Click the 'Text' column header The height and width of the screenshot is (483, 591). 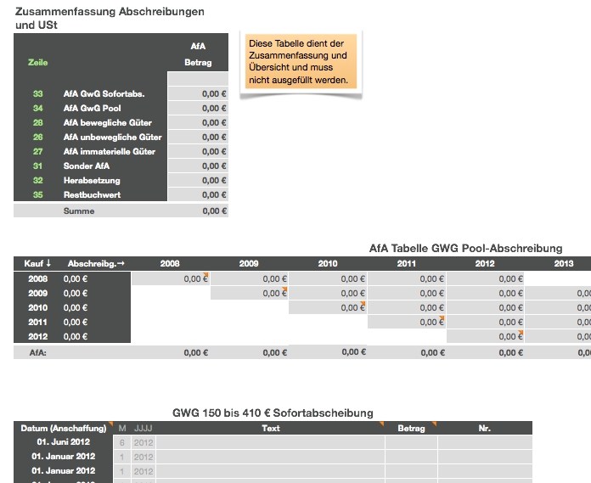[271, 429]
